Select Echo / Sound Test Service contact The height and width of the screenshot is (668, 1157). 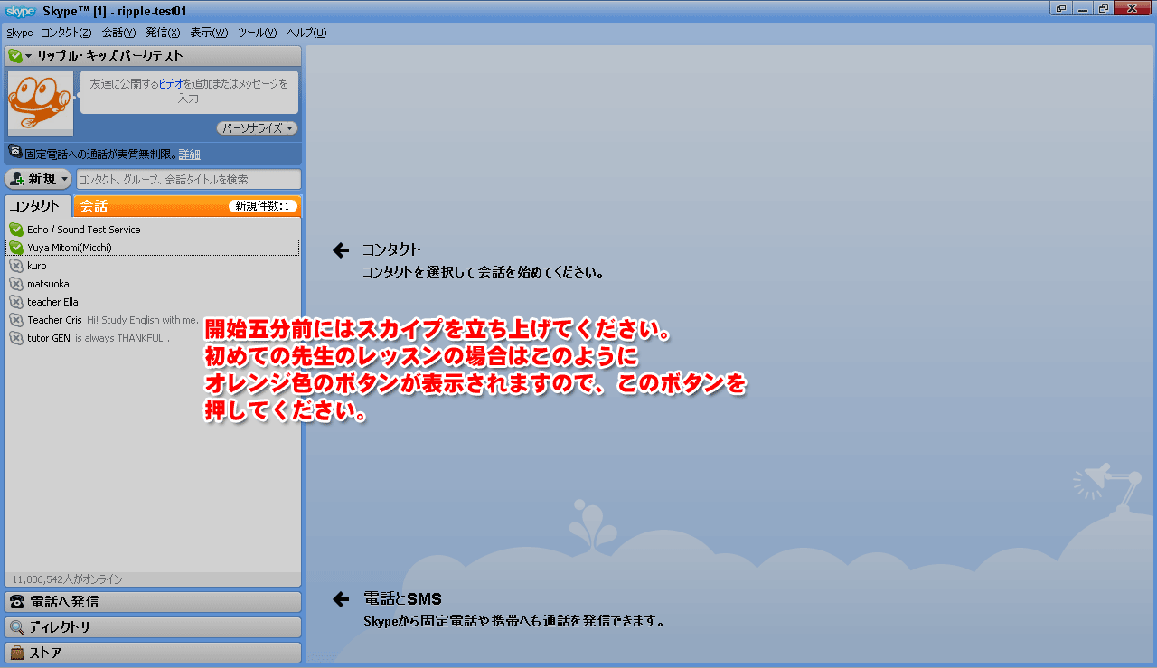pyautogui.click(x=152, y=230)
